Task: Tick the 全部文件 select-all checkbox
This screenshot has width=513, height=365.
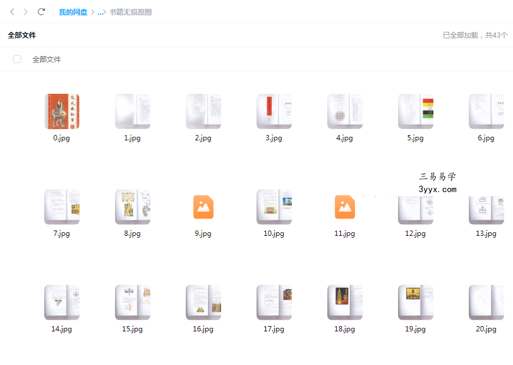Action: (17, 59)
